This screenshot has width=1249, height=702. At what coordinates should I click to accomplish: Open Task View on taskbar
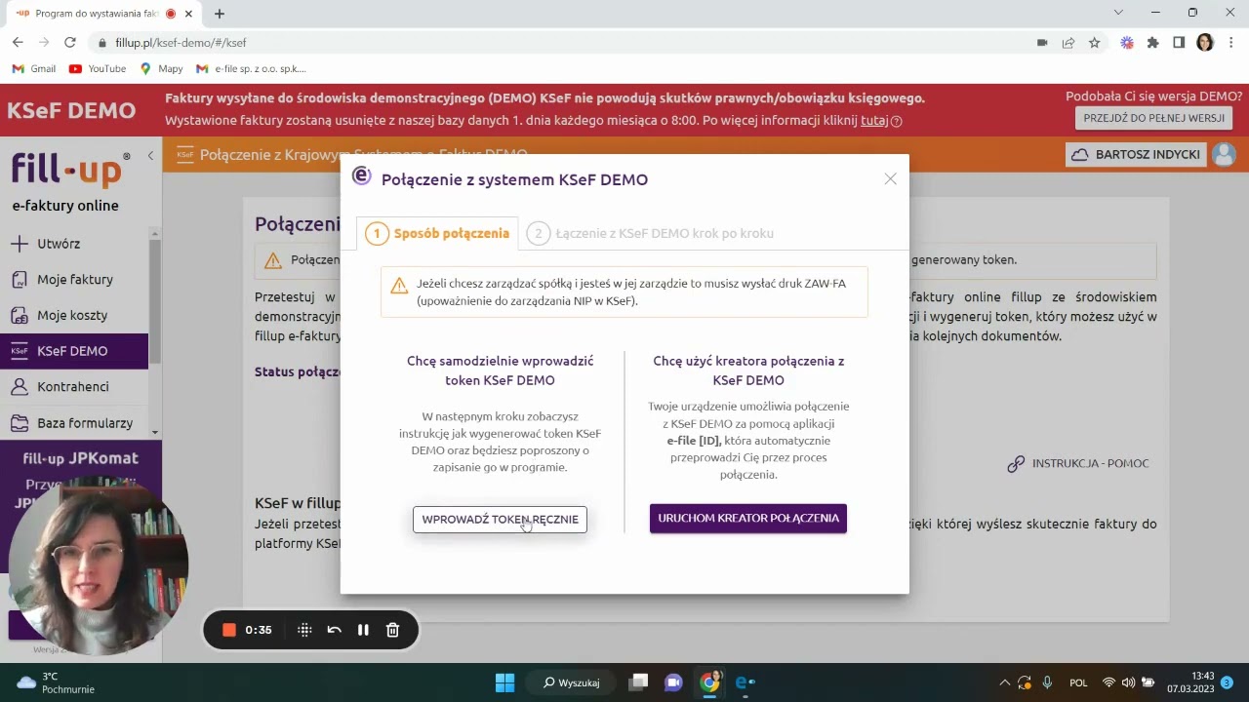pos(638,682)
